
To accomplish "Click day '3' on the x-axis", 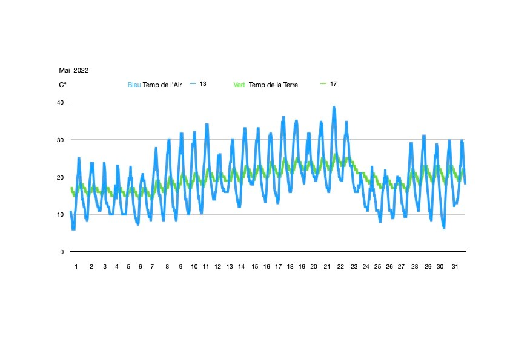I will [105, 266].
